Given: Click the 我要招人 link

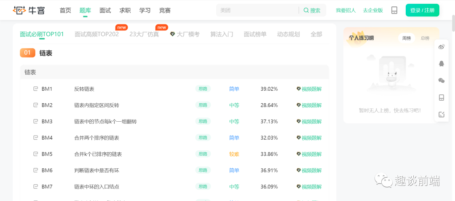Looking at the screenshot, I should tap(346, 10).
